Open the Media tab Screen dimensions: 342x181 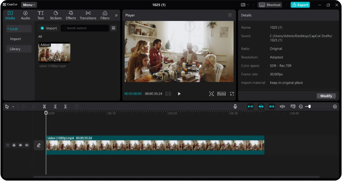[x=10, y=15]
